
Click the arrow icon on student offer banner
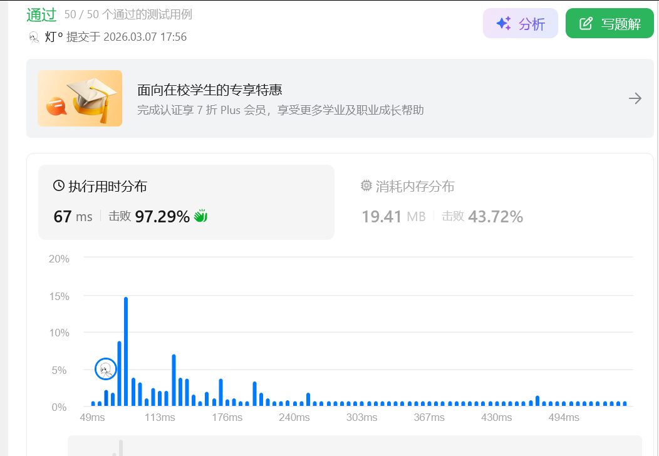635,98
